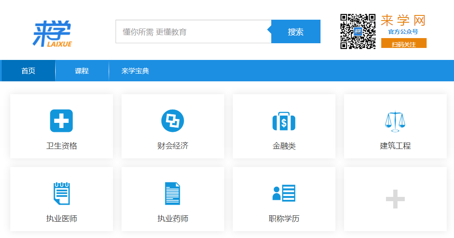Open the 金融类 category label

pos(284,146)
